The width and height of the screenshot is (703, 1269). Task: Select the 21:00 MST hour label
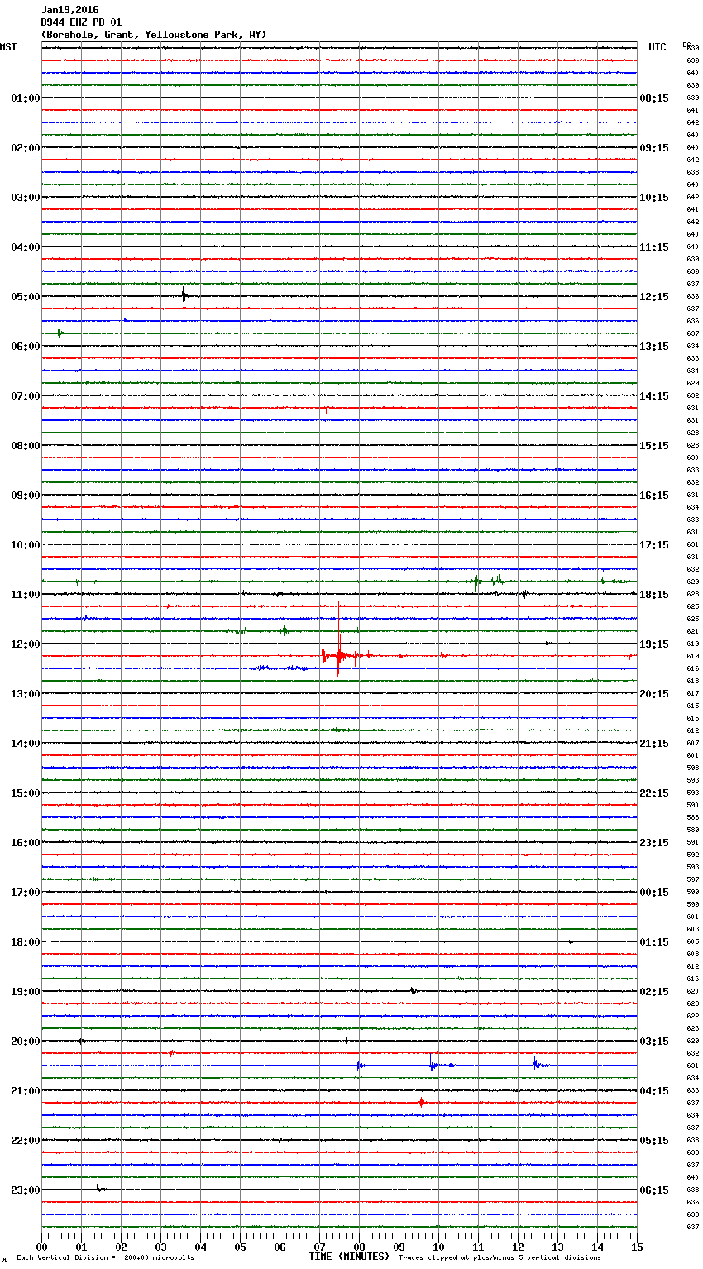(26, 1091)
